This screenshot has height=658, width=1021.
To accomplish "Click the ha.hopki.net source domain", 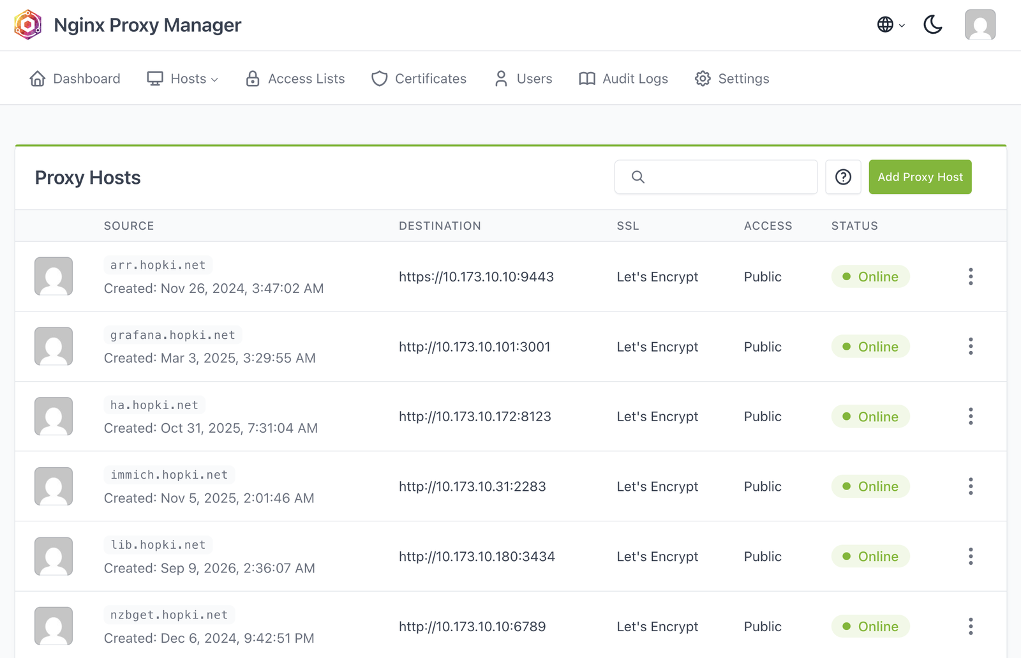I will [x=154, y=405].
